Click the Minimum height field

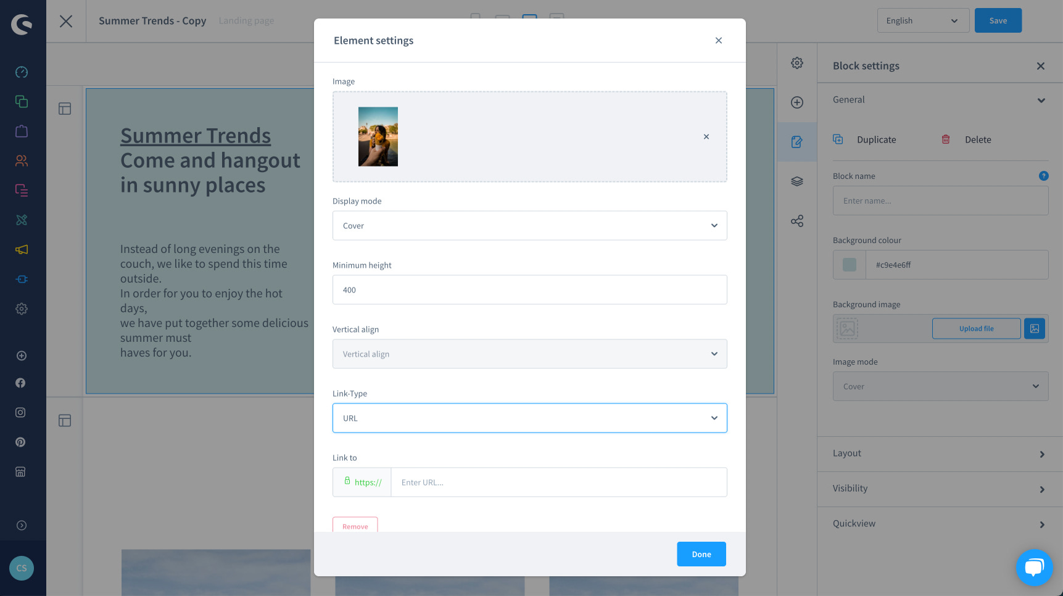[530, 290]
